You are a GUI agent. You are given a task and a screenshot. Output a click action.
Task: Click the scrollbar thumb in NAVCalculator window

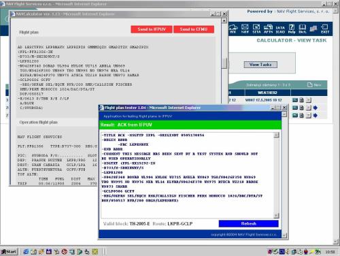click(x=224, y=63)
